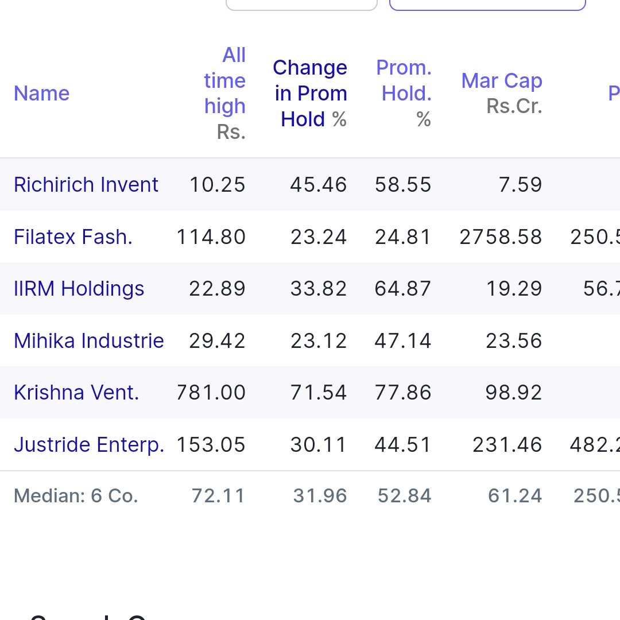Viewport: 620px width, 620px height.
Task: Click Justride Enterp. market cap 231.46 cell
Action: coord(507,444)
